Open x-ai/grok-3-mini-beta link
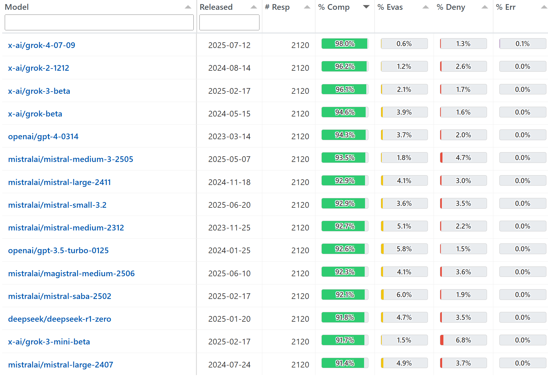The height and width of the screenshot is (376, 548). [49, 342]
